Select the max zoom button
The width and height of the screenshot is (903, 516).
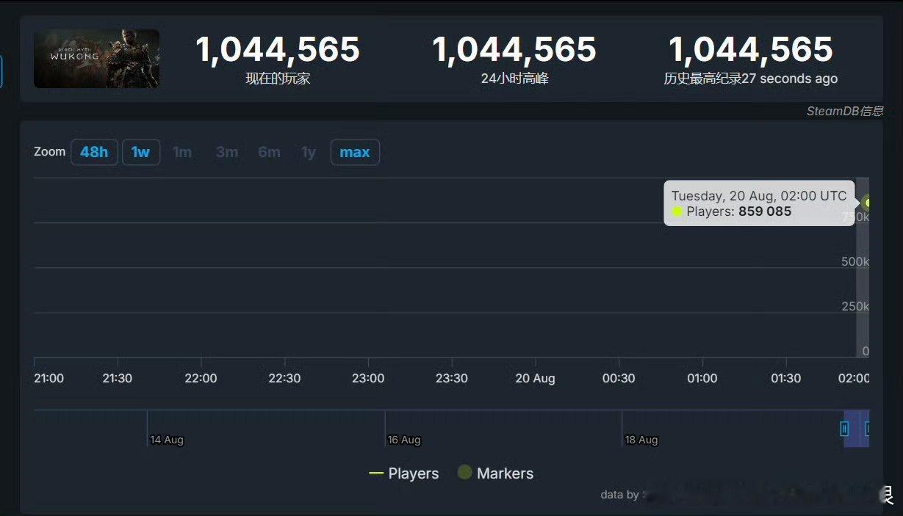tap(355, 152)
